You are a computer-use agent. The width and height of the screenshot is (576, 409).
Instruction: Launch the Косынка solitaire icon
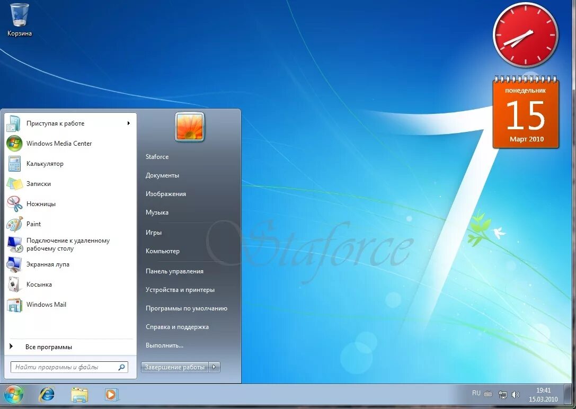click(x=14, y=284)
